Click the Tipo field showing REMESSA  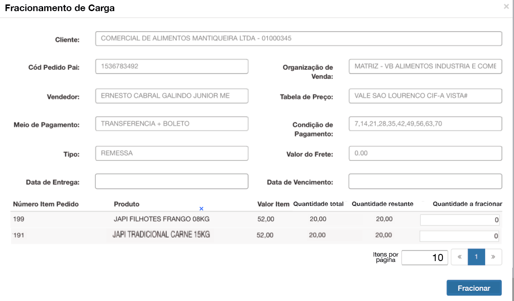click(x=172, y=154)
